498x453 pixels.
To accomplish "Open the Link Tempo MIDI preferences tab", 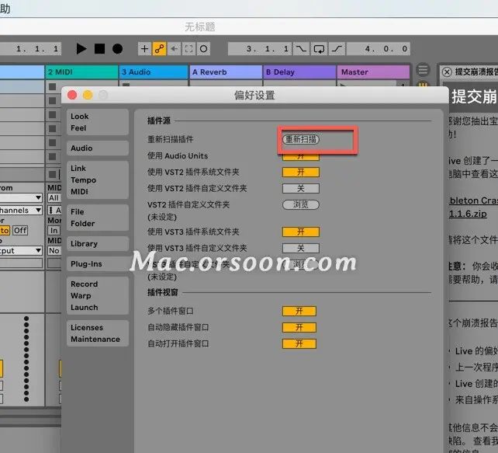I will point(98,180).
